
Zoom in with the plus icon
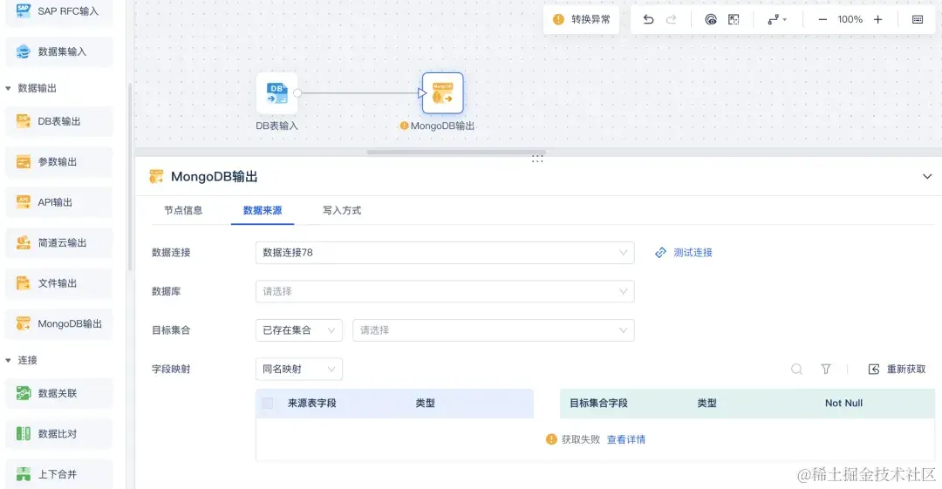click(x=877, y=19)
